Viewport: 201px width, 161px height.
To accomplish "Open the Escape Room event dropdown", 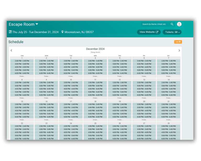I will tap(23, 24).
